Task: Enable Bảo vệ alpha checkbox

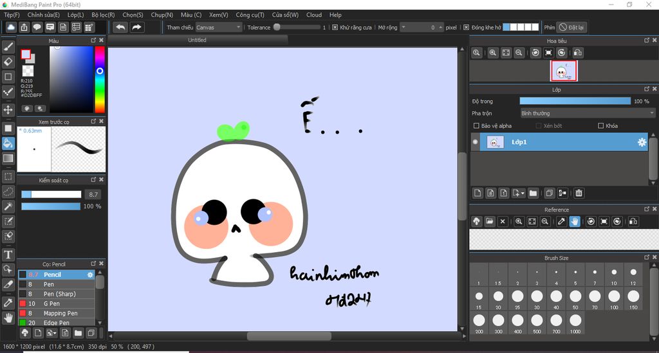Action: (476, 125)
